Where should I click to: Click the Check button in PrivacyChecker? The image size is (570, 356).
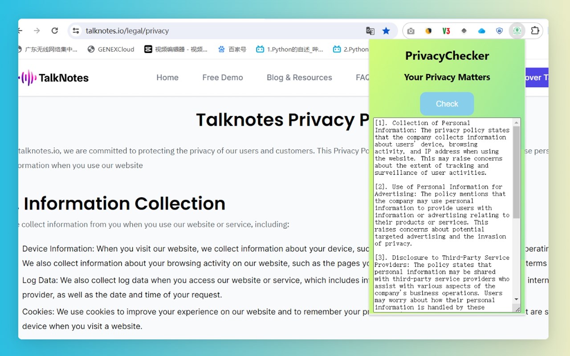click(x=447, y=104)
